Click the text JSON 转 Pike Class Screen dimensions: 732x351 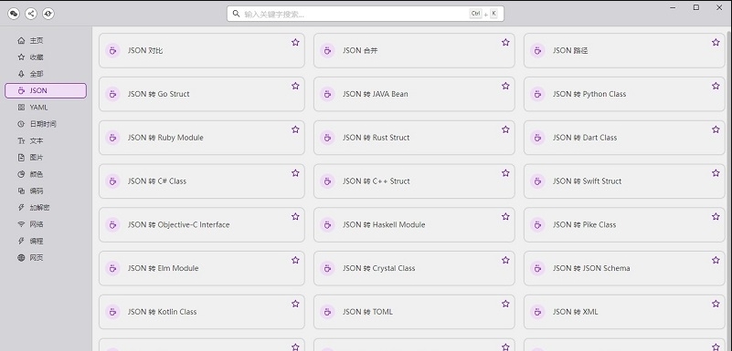[585, 225]
